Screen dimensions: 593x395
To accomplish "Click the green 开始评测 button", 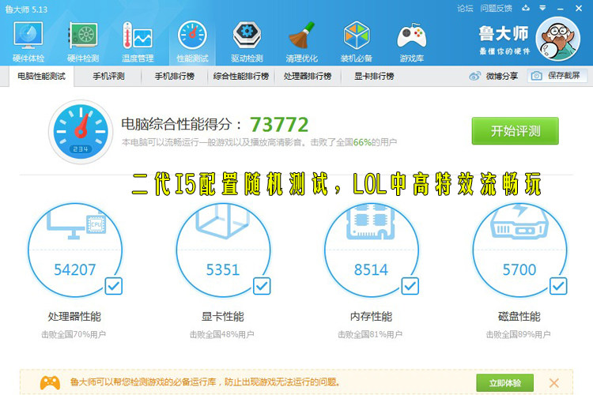I will [515, 131].
